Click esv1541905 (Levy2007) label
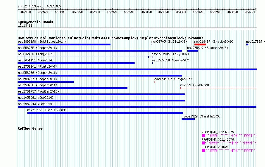The image size is (265, 167). pos(173,79)
